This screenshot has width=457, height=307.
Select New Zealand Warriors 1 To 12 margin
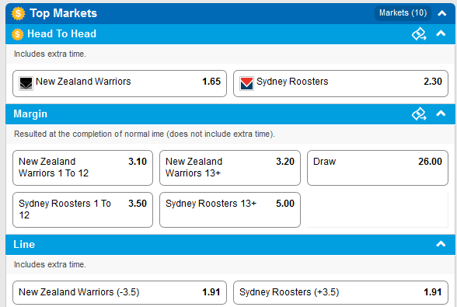[x=82, y=168]
